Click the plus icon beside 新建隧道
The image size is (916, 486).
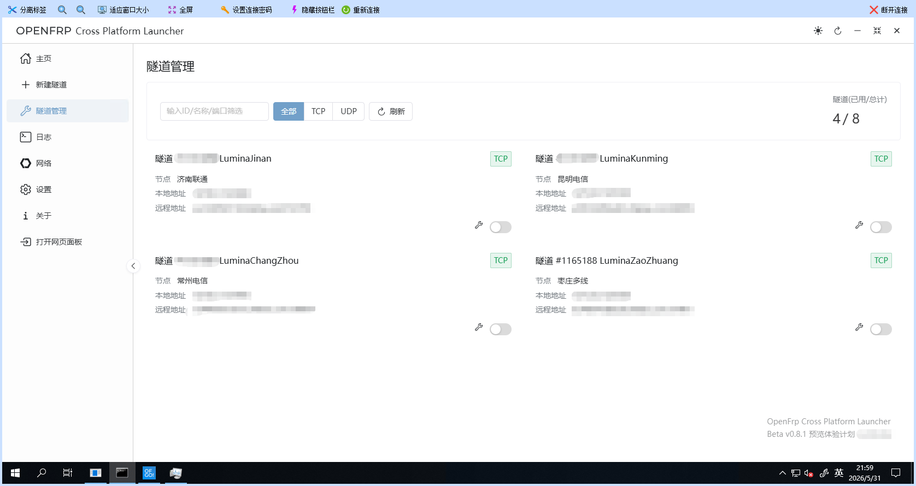[26, 85]
